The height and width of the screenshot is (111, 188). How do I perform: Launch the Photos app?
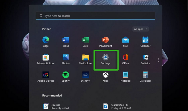pos(66,59)
